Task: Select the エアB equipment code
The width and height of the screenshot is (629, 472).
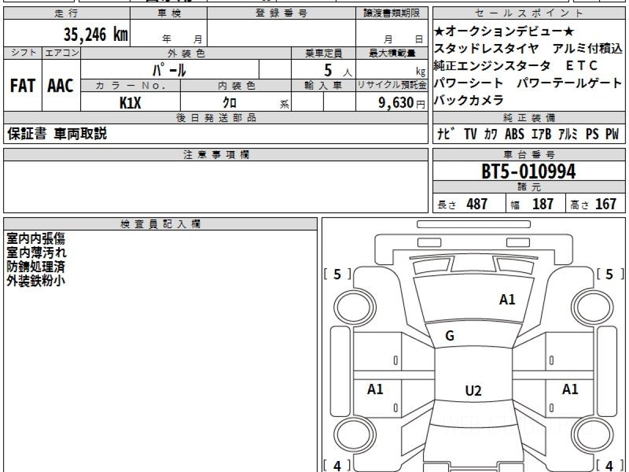Action: pos(541,134)
